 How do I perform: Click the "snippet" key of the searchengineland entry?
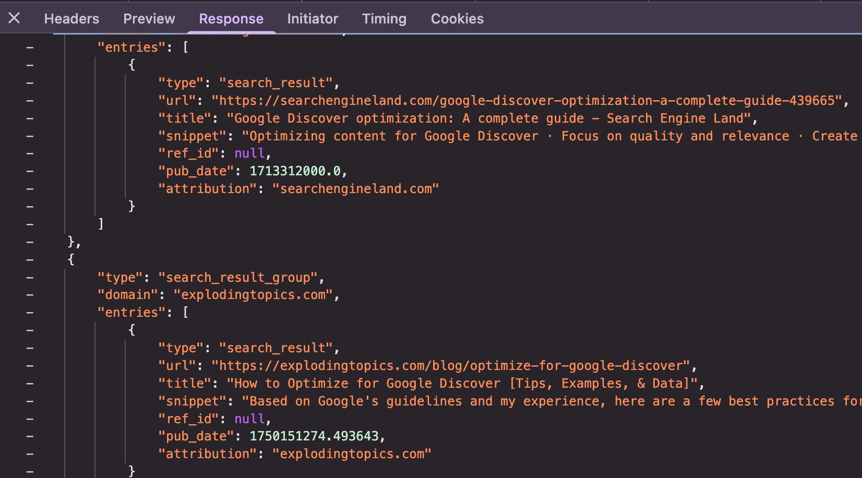pos(192,136)
